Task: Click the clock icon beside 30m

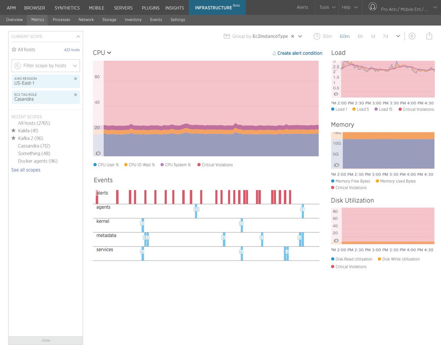Action: click(317, 36)
